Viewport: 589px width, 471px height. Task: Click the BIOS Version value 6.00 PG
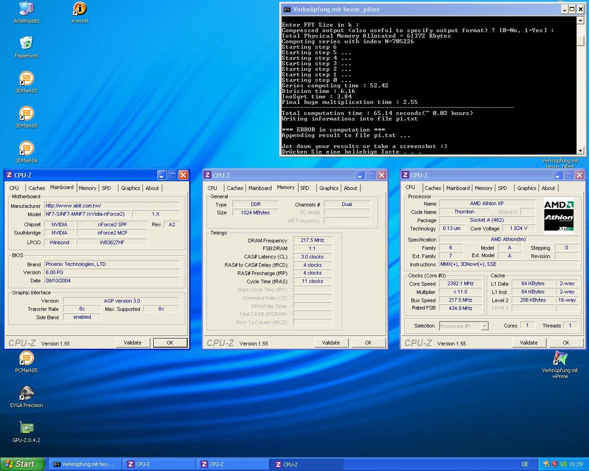coord(112,272)
